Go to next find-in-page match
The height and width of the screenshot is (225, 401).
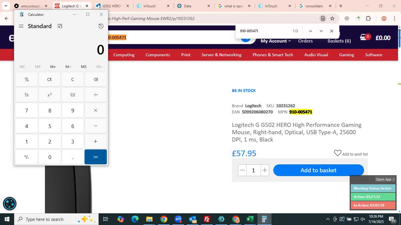pos(321,31)
